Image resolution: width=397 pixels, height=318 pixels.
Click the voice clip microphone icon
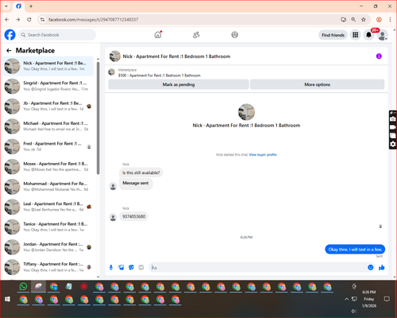(111, 267)
